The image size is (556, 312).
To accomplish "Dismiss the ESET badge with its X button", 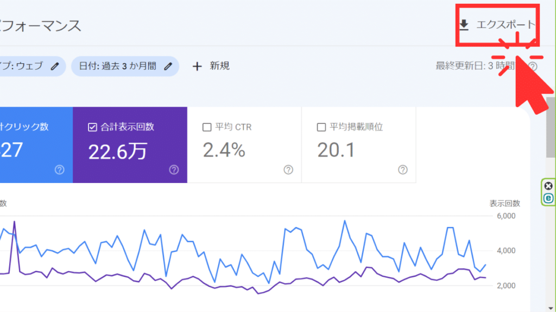I will pos(548,186).
